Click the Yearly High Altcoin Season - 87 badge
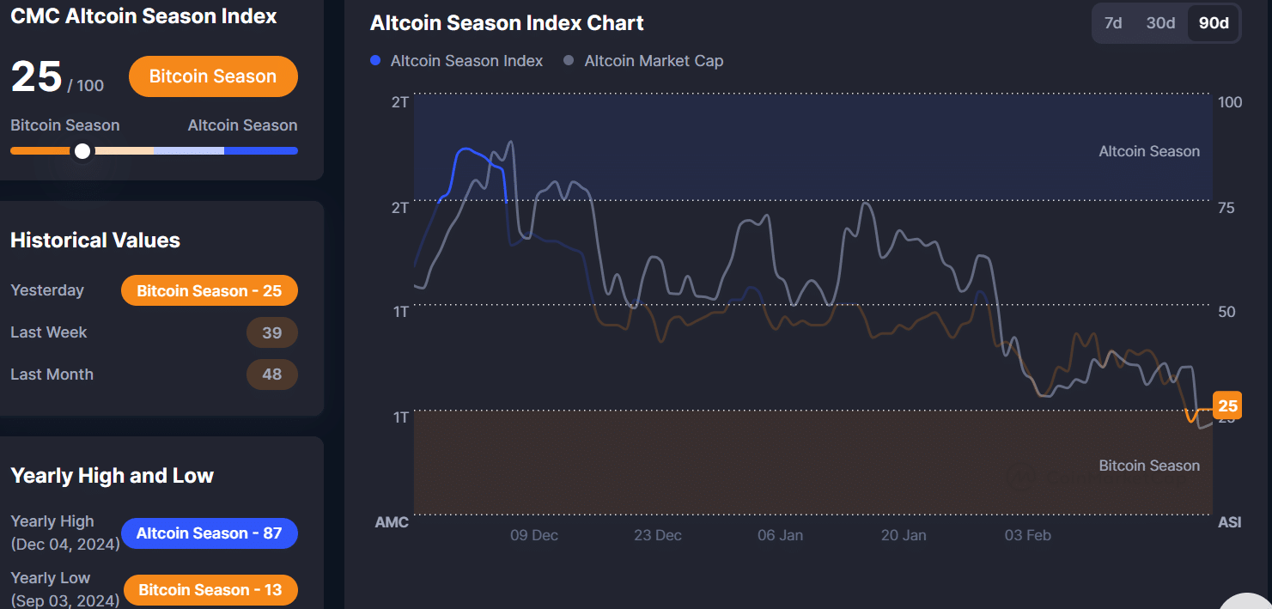The width and height of the screenshot is (1272, 609). tap(210, 533)
